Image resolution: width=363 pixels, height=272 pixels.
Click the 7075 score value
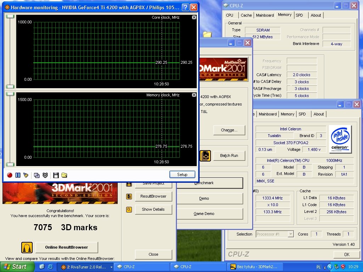(x=43, y=227)
